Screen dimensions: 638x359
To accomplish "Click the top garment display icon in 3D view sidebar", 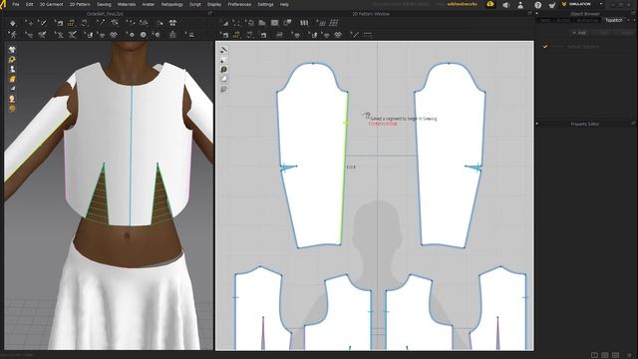I will (x=12, y=50).
